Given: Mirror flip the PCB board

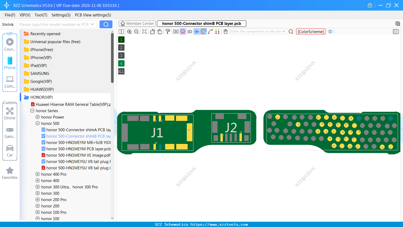Looking at the screenshot, I should click(176, 31).
